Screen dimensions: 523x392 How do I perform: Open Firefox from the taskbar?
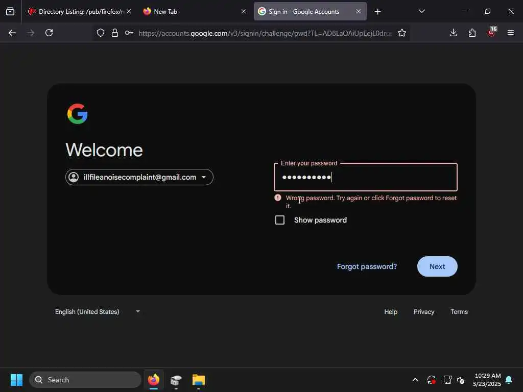point(153,380)
